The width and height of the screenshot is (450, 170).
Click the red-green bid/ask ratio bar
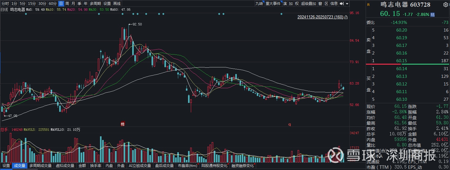point(407,64)
